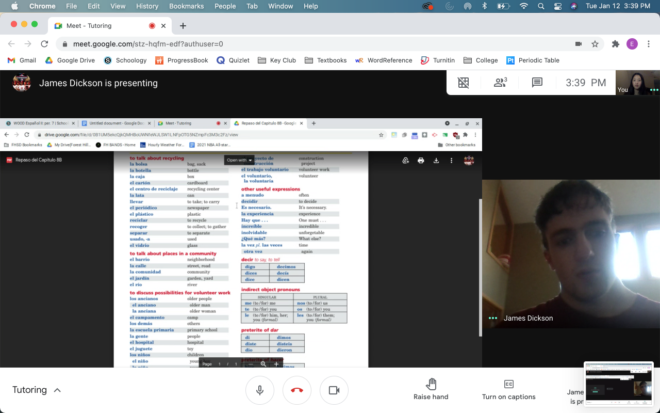Screen dimensions: 660x413
Task: Click the zoom in plus on PDF page bar
Action: pyautogui.click(x=276, y=364)
